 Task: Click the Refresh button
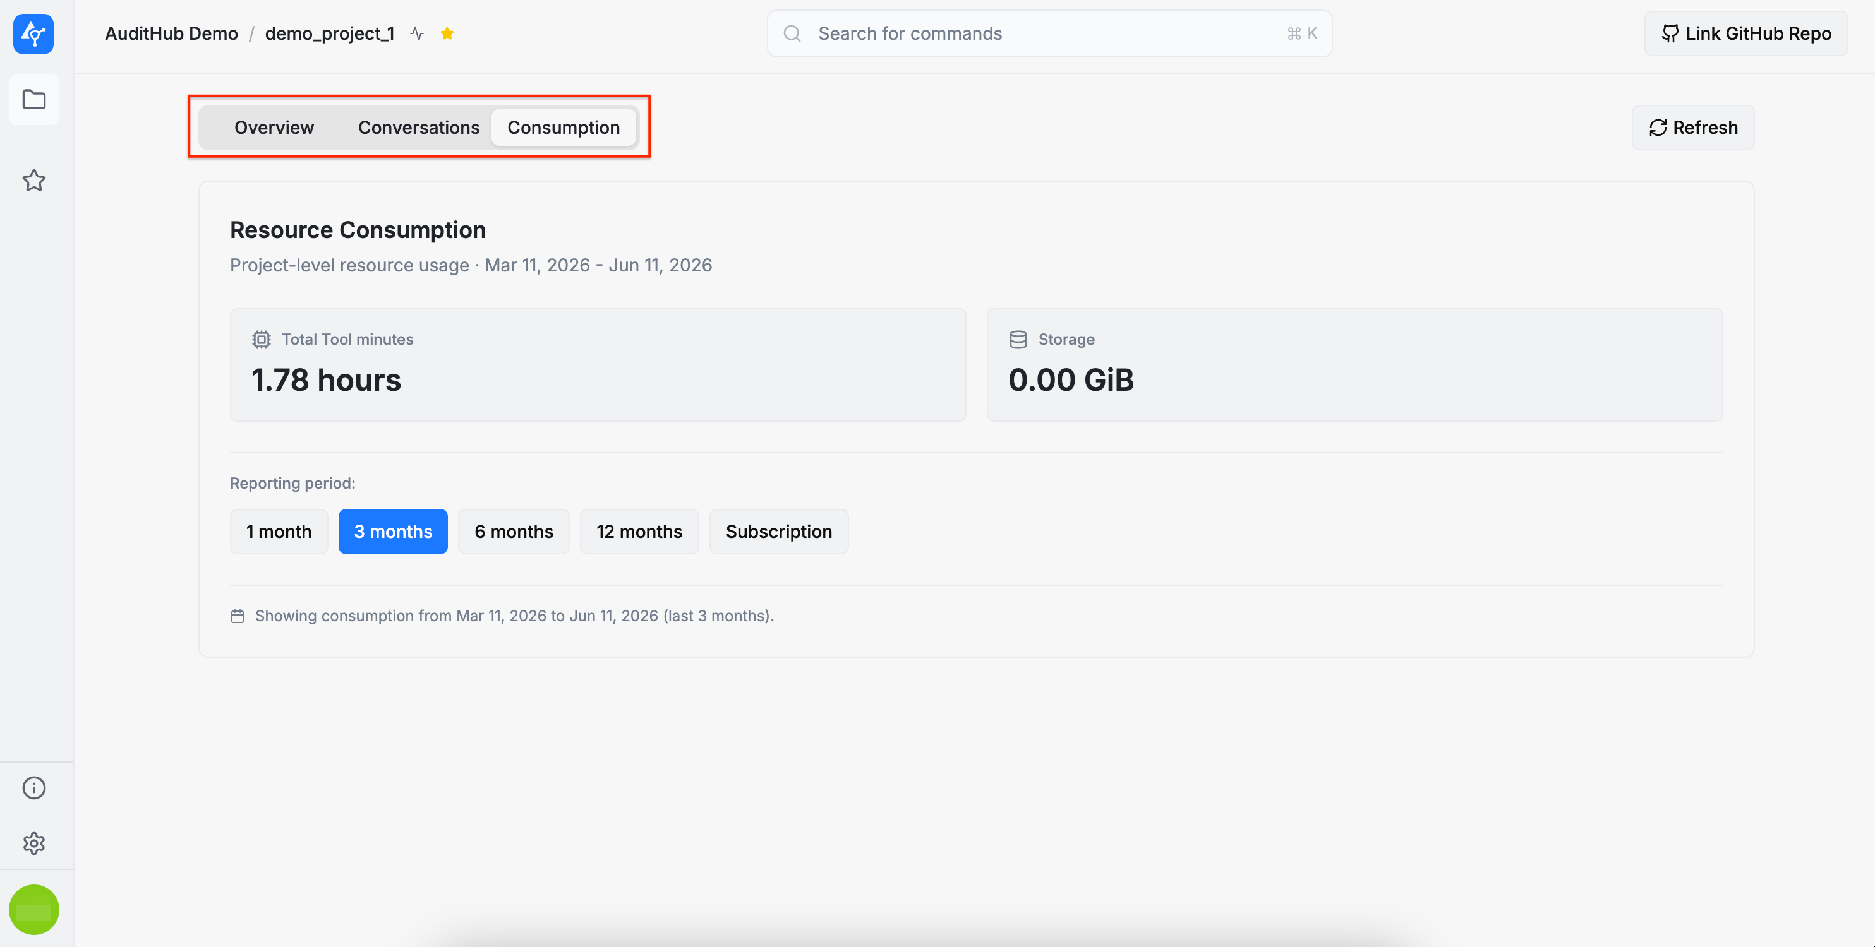(1692, 128)
